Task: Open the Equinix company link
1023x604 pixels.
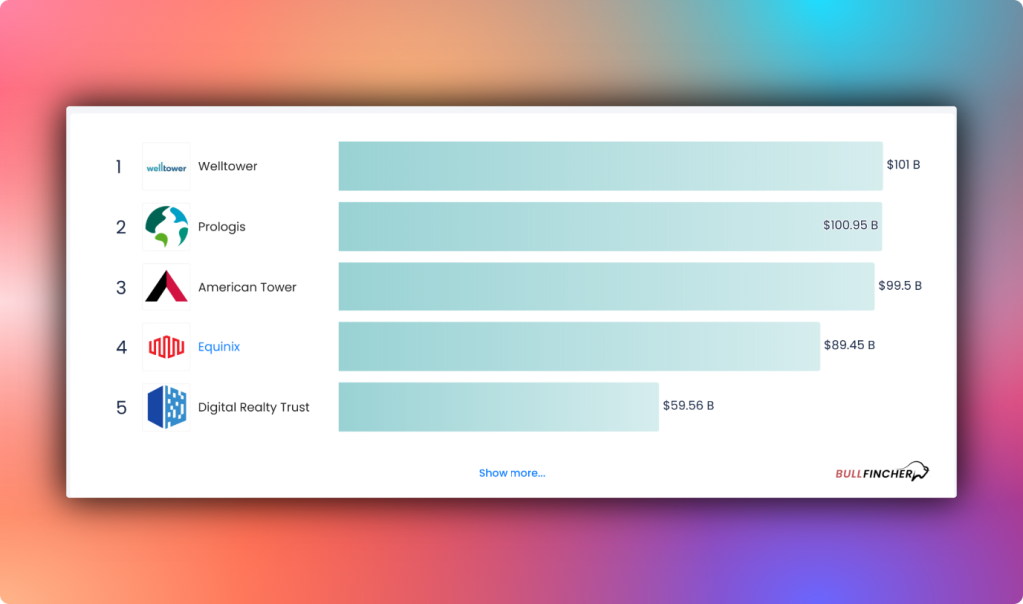Action: pos(219,347)
